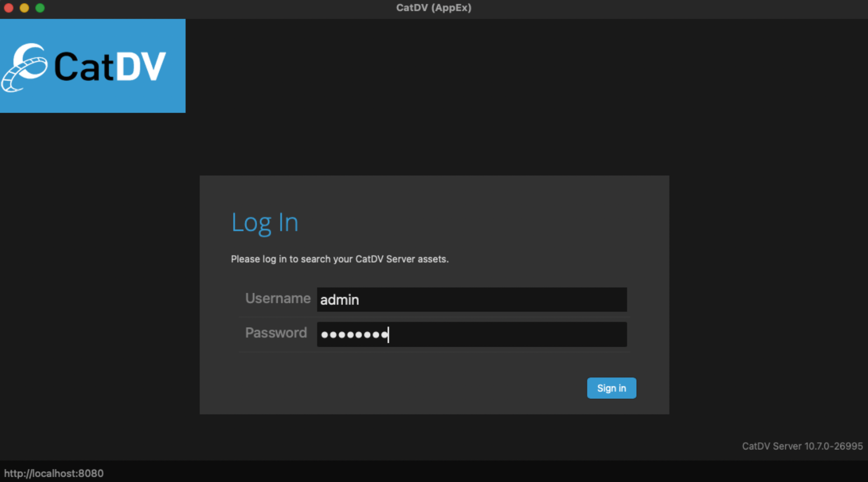Click the Log In heading

click(265, 223)
